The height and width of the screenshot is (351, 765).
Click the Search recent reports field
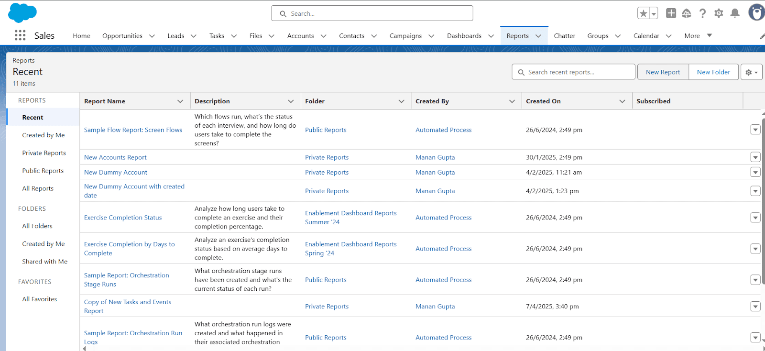573,72
